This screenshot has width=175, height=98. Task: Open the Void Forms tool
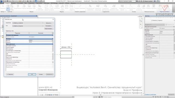[x=46, y=7]
